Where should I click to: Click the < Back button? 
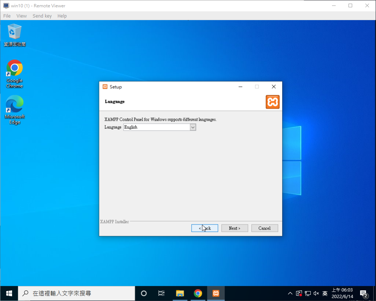[204, 228]
